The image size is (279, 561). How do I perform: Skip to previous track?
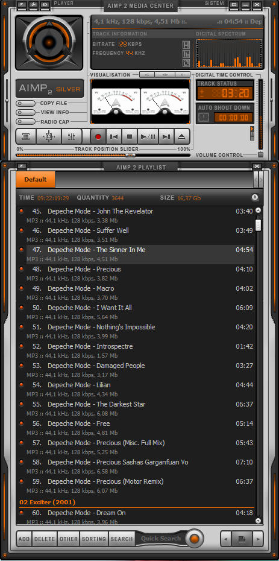114,137
